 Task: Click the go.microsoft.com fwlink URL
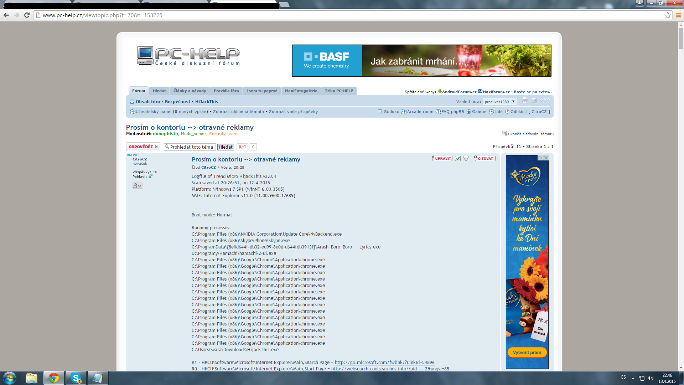tap(384, 362)
